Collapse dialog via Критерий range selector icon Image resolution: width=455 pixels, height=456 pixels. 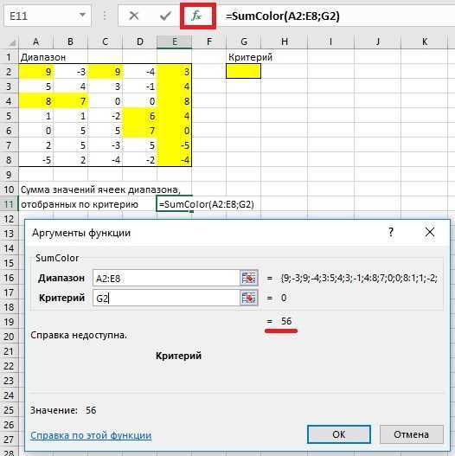coord(248,298)
